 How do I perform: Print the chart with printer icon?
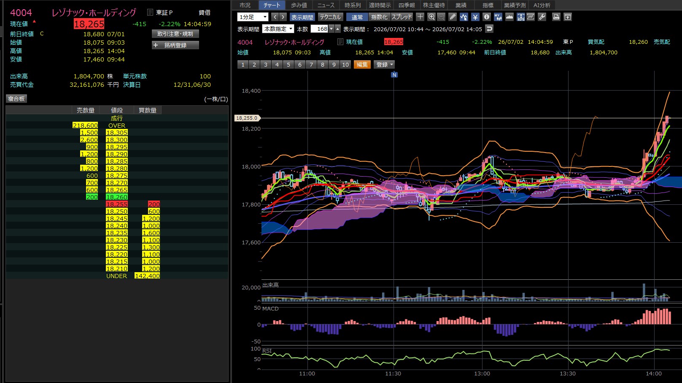pos(556,17)
